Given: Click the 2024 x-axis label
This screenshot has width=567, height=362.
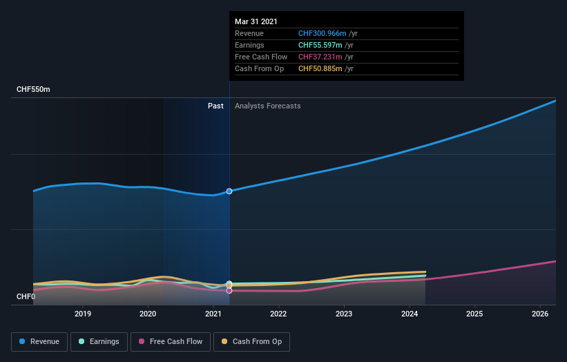Looking at the screenshot, I should 410,314.
